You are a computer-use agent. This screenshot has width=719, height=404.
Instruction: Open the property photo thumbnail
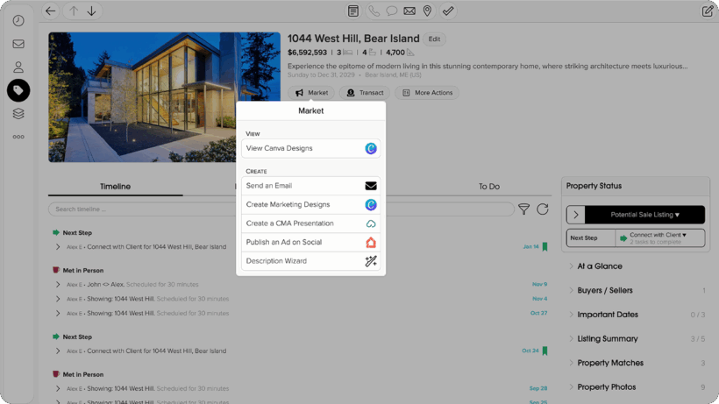click(165, 97)
